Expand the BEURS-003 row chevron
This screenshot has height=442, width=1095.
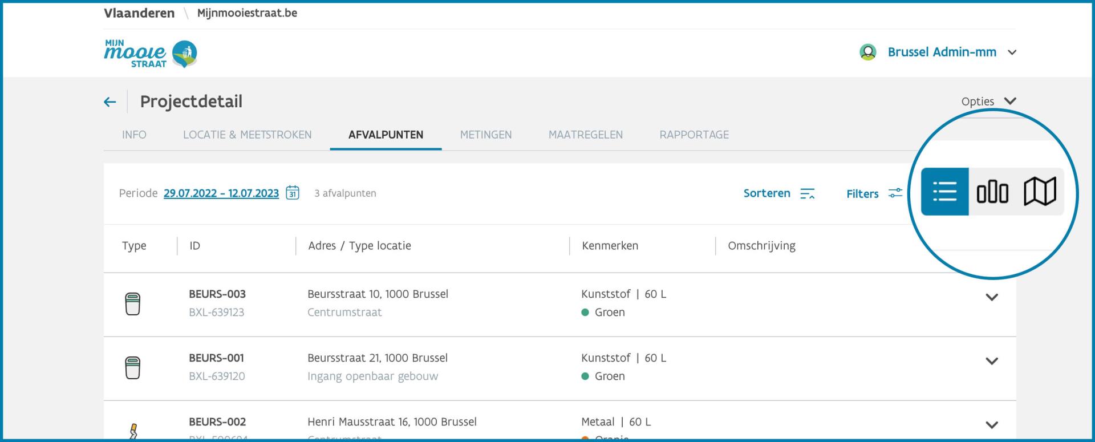tap(992, 297)
